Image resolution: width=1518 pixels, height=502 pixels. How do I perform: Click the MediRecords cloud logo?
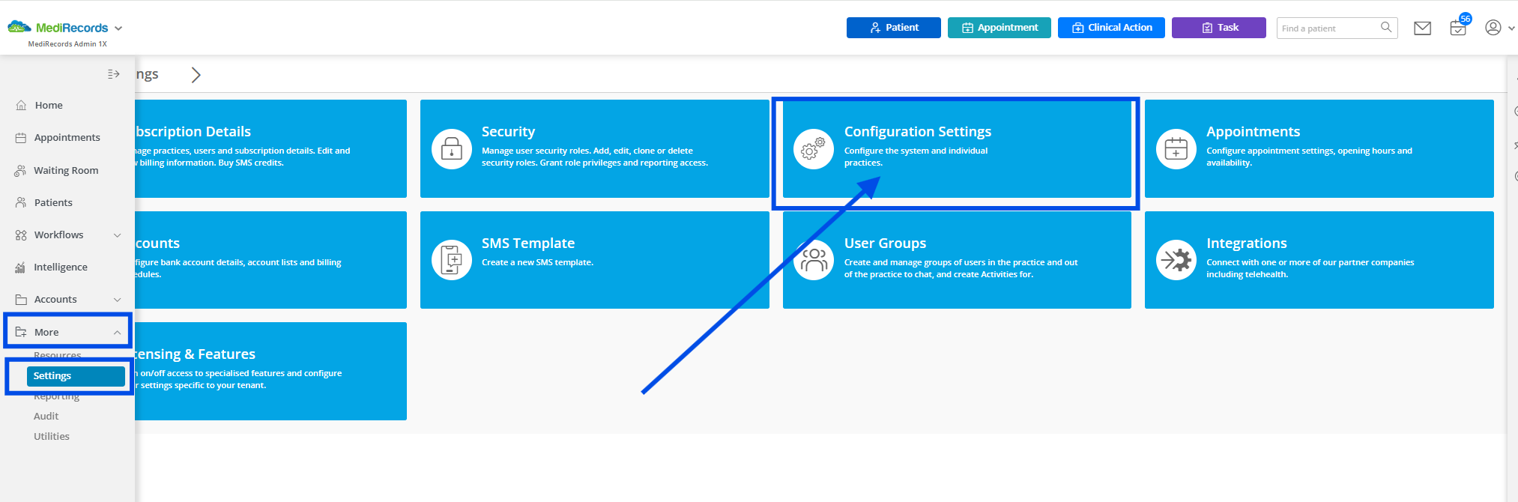pyautogui.click(x=19, y=27)
